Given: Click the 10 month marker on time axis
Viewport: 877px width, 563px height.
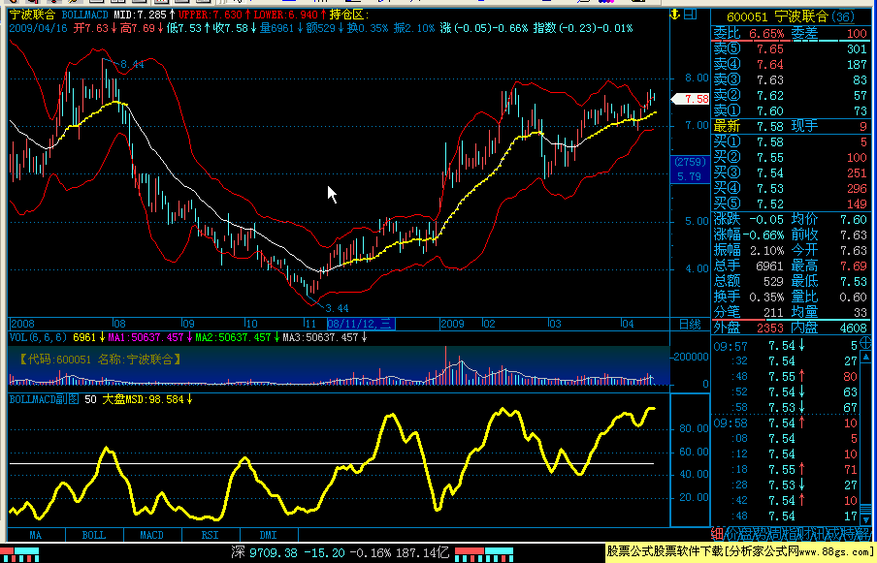Looking at the screenshot, I should (x=251, y=324).
